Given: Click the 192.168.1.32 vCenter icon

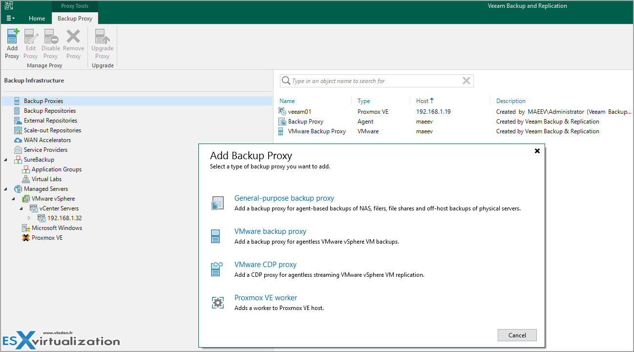Looking at the screenshot, I should pyautogui.click(x=41, y=218).
